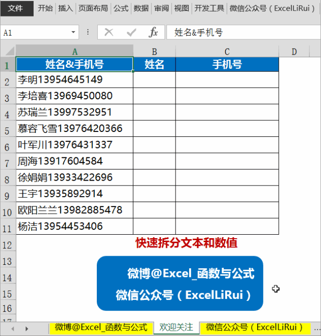
Task: Select sheet tab 微博@Excel_函数与公式
Action: click(101, 327)
